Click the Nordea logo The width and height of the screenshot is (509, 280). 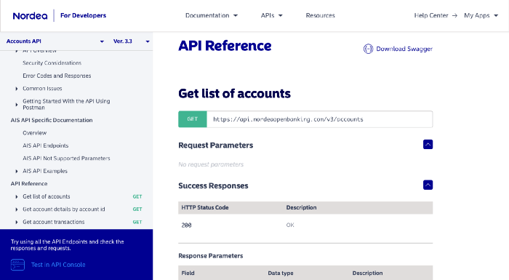click(30, 15)
